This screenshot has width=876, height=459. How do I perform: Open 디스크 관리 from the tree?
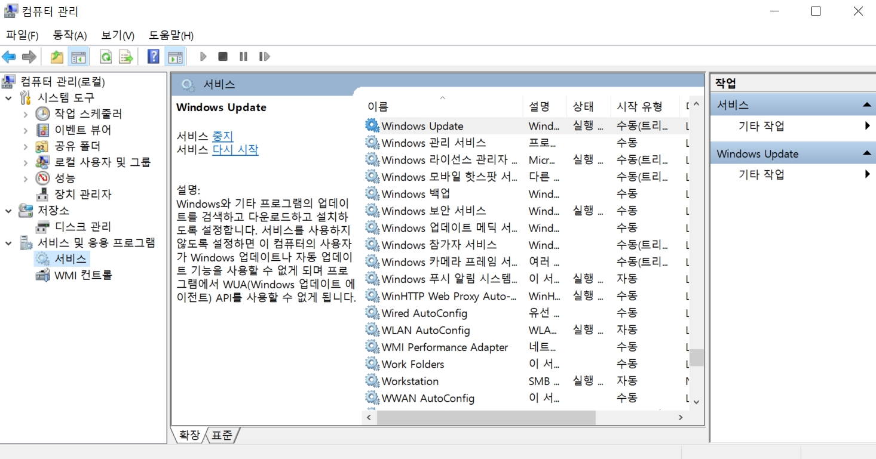pyautogui.click(x=83, y=226)
